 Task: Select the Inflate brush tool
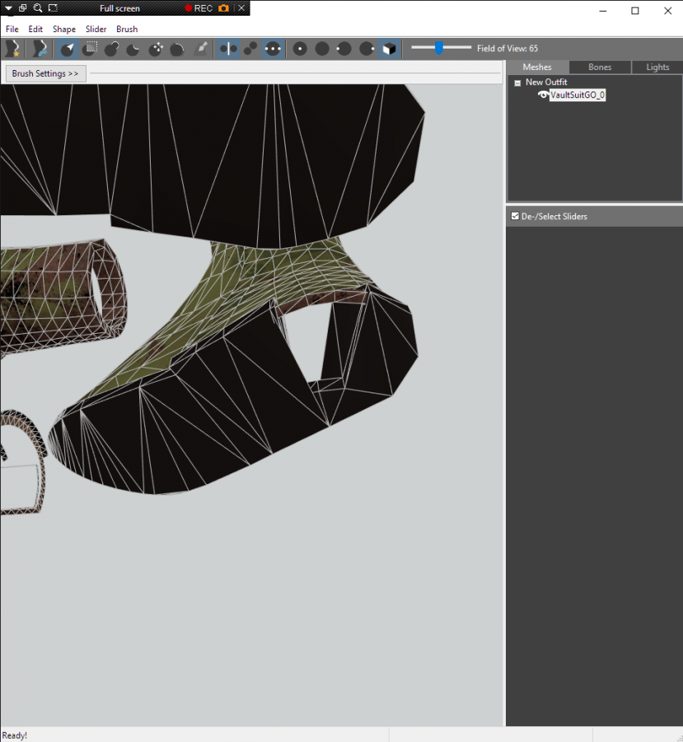pyautogui.click(x=111, y=49)
